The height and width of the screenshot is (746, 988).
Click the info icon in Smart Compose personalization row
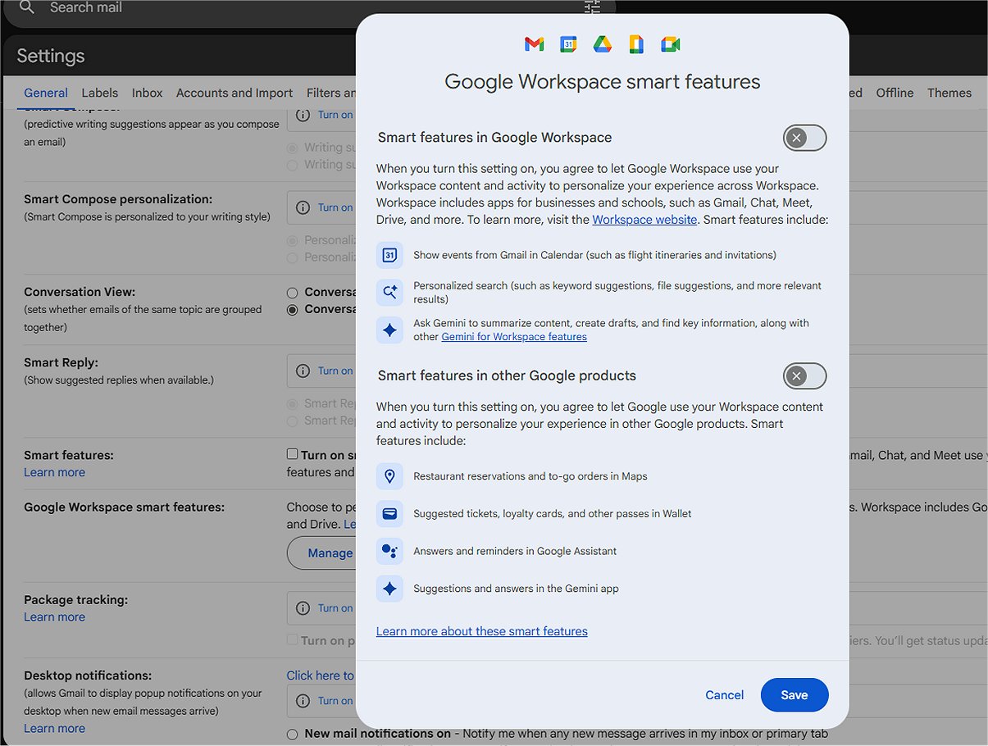point(303,207)
